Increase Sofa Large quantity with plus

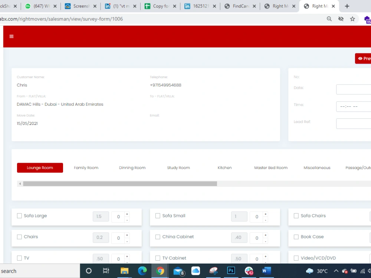pyautogui.click(x=127, y=214)
